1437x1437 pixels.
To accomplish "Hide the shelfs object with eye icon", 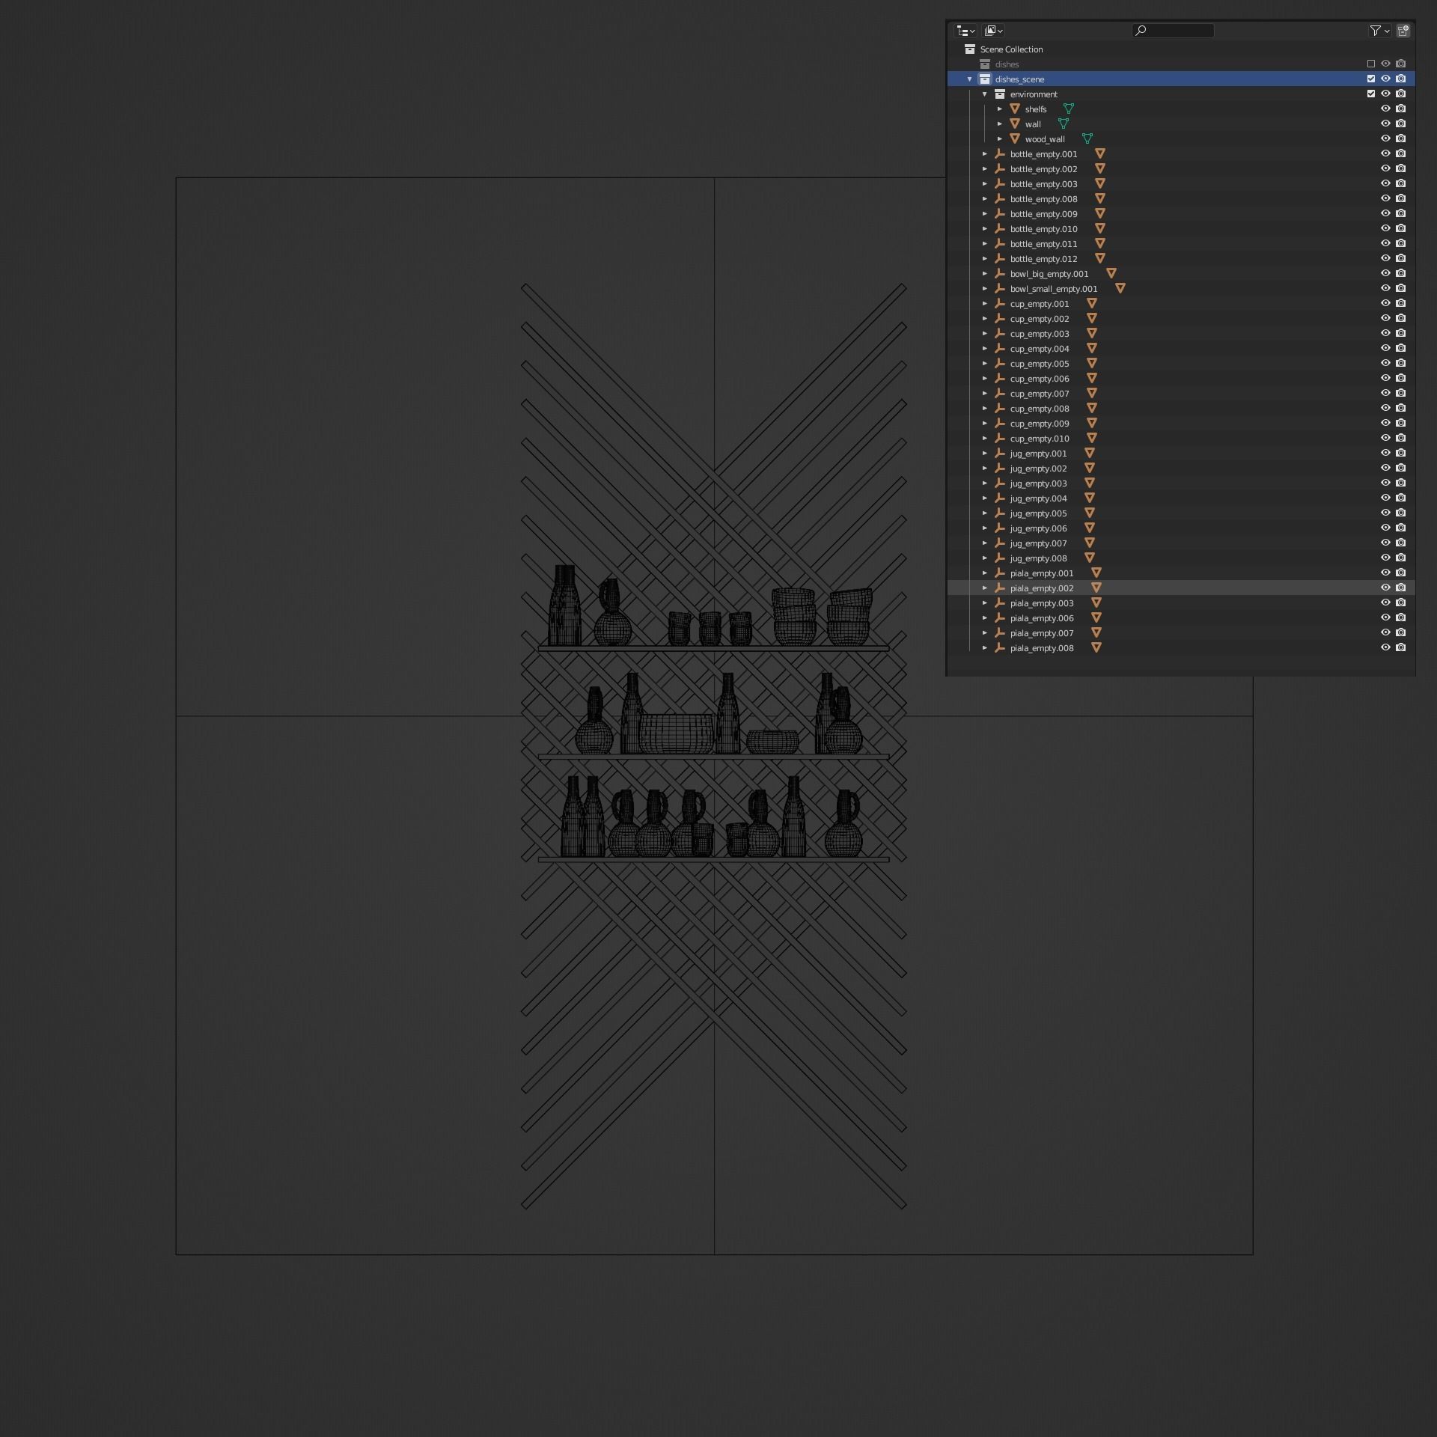I will tap(1385, 109).
